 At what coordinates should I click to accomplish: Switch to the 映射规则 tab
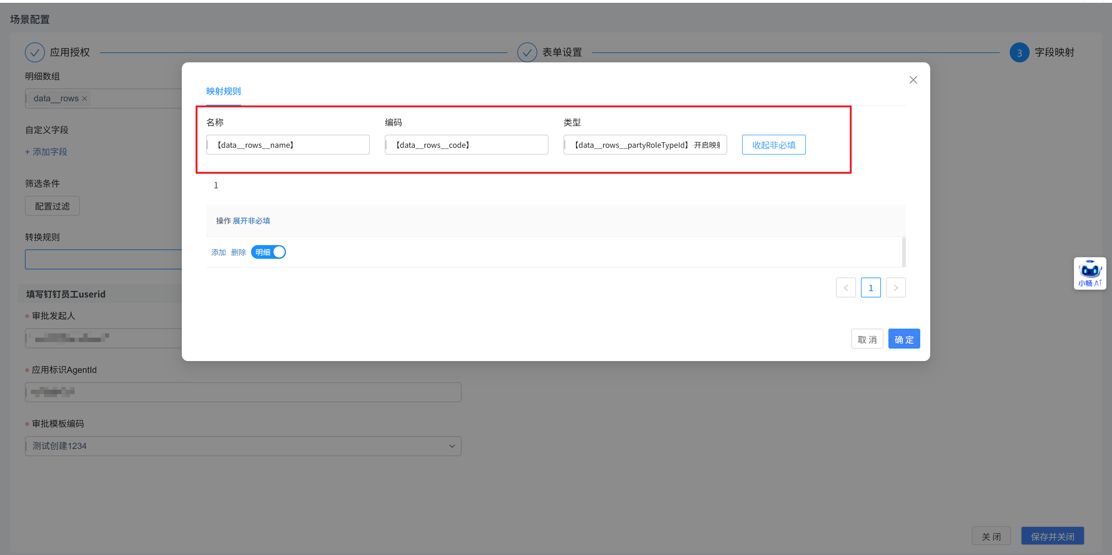click(223, 91)
